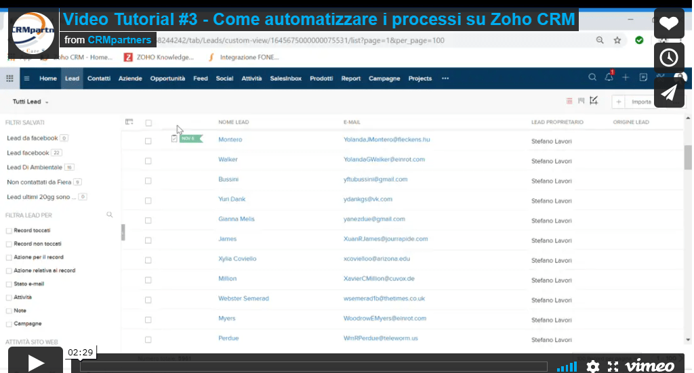Open the Gianna Melis lead
Viewport: 694px width, 373px height.
(237, 219)
